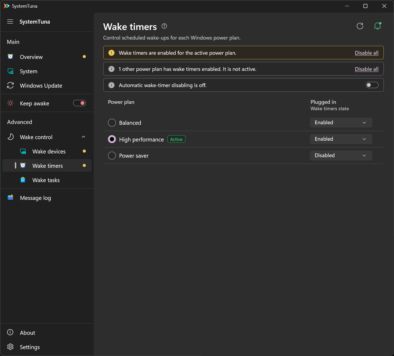
Task: Select the Power saver radio button
Action: point(112,156)
